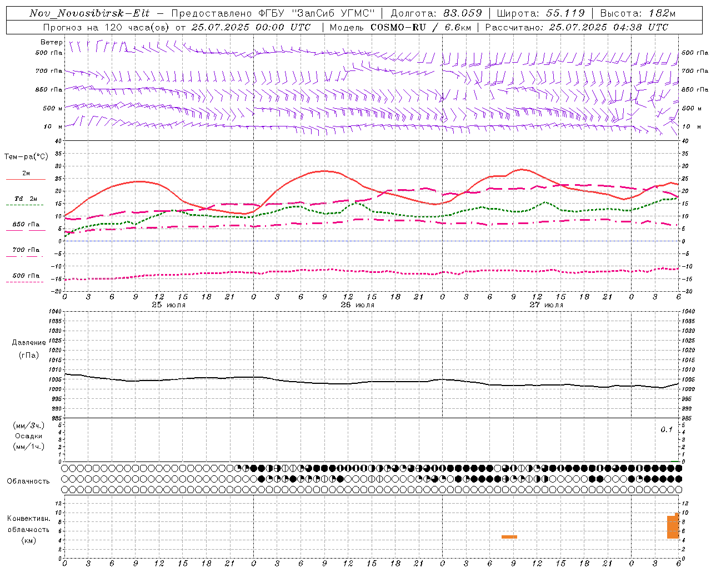
Task: Click the Осадки precipitation label
Action: click(29, 436)
